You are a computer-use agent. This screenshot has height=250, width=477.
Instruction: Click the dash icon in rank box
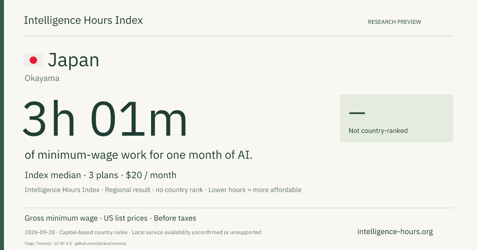pyautogui.click(x=357, y=113)
